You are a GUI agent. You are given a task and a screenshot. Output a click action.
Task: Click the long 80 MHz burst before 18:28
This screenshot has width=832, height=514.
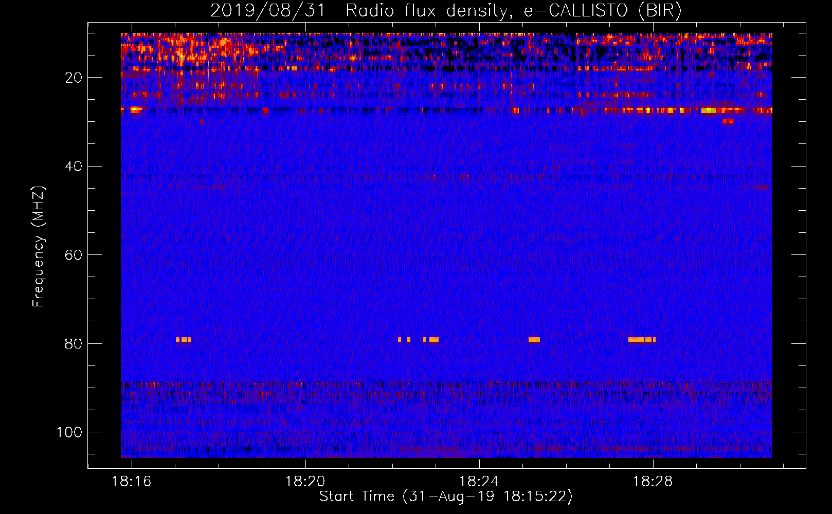coord(642,340)
